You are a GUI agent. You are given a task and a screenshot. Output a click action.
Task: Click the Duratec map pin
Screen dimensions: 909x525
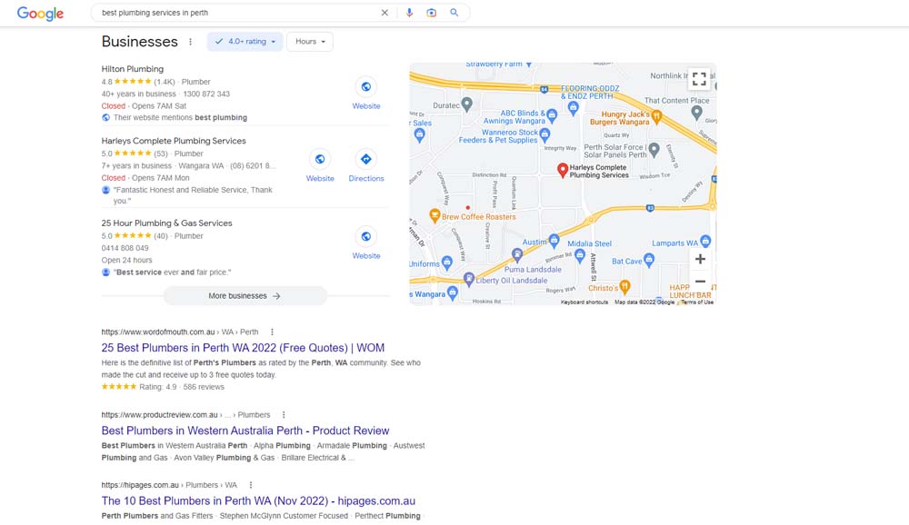tap(466, 104)
